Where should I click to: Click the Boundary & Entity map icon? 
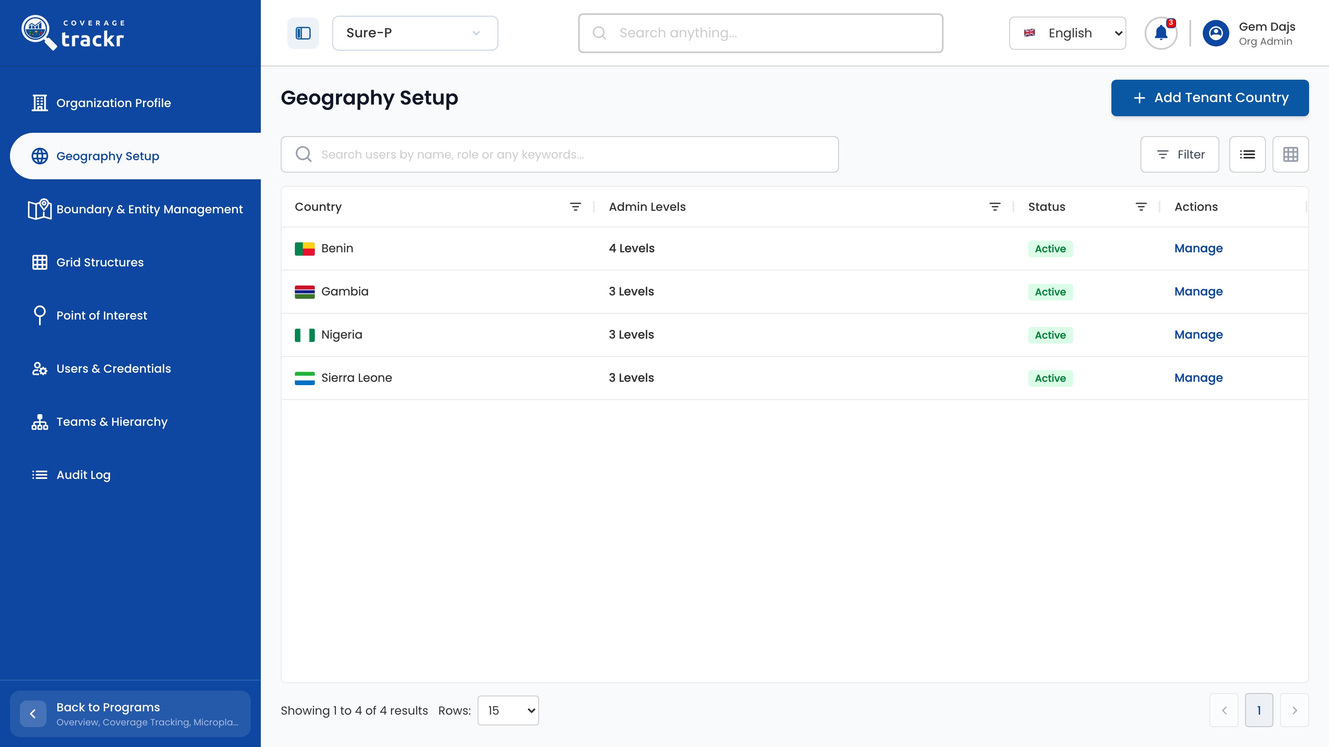click(x=40, y=209)
